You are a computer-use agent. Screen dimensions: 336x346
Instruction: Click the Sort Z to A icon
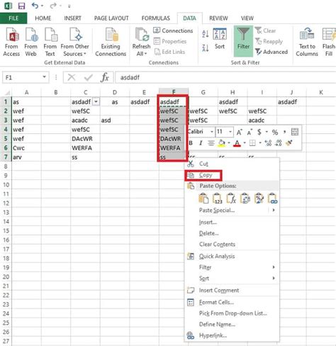pos(206,48)
